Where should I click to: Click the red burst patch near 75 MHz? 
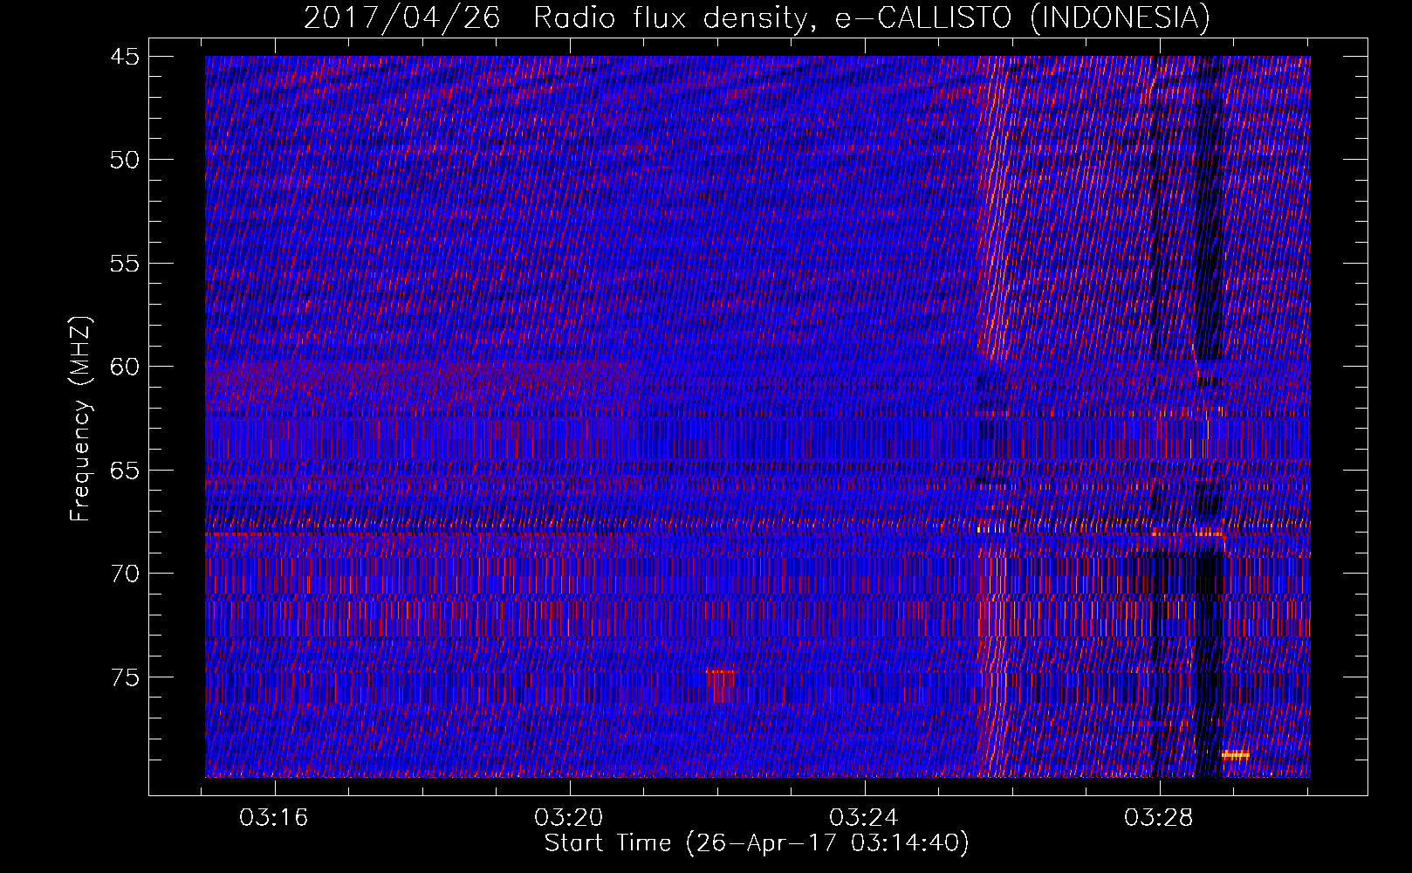[x=721, y=686]
